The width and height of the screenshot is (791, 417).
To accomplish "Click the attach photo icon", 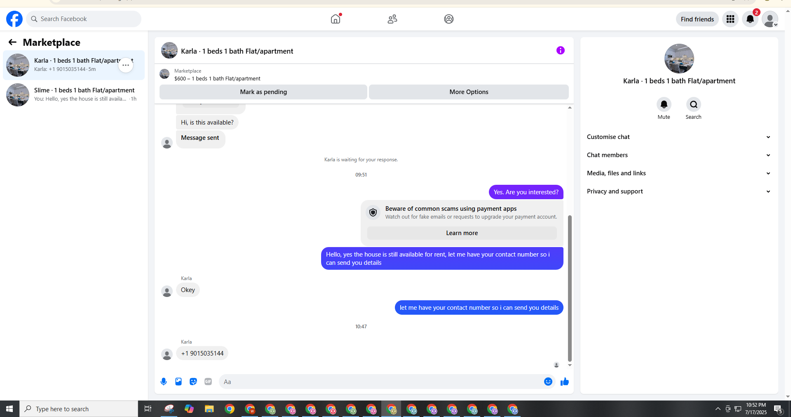I will click(x=178, y=382).
